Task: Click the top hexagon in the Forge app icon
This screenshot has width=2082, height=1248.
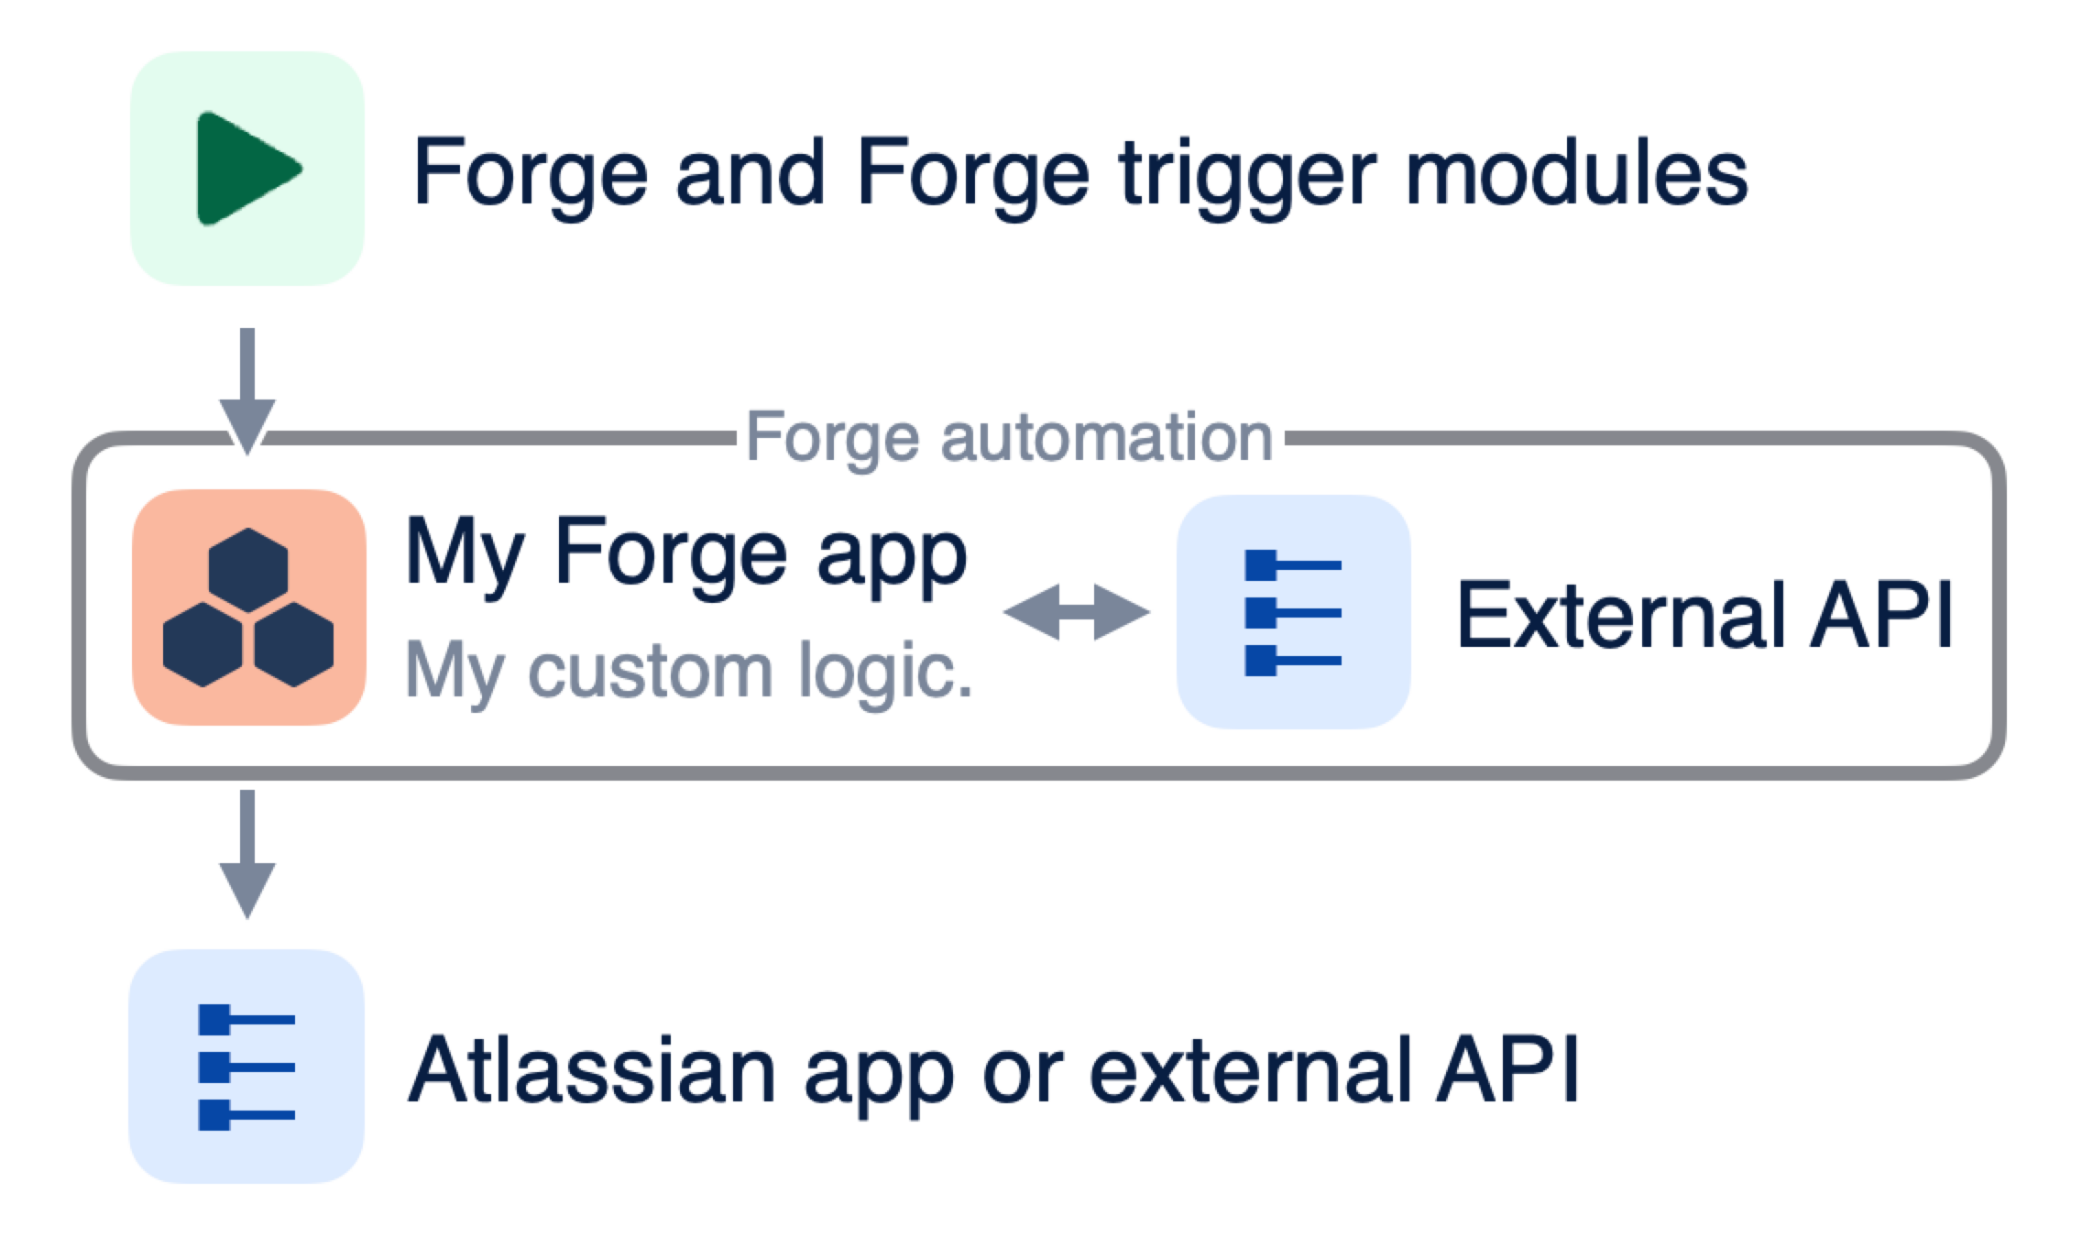Action: click(248, 570)
